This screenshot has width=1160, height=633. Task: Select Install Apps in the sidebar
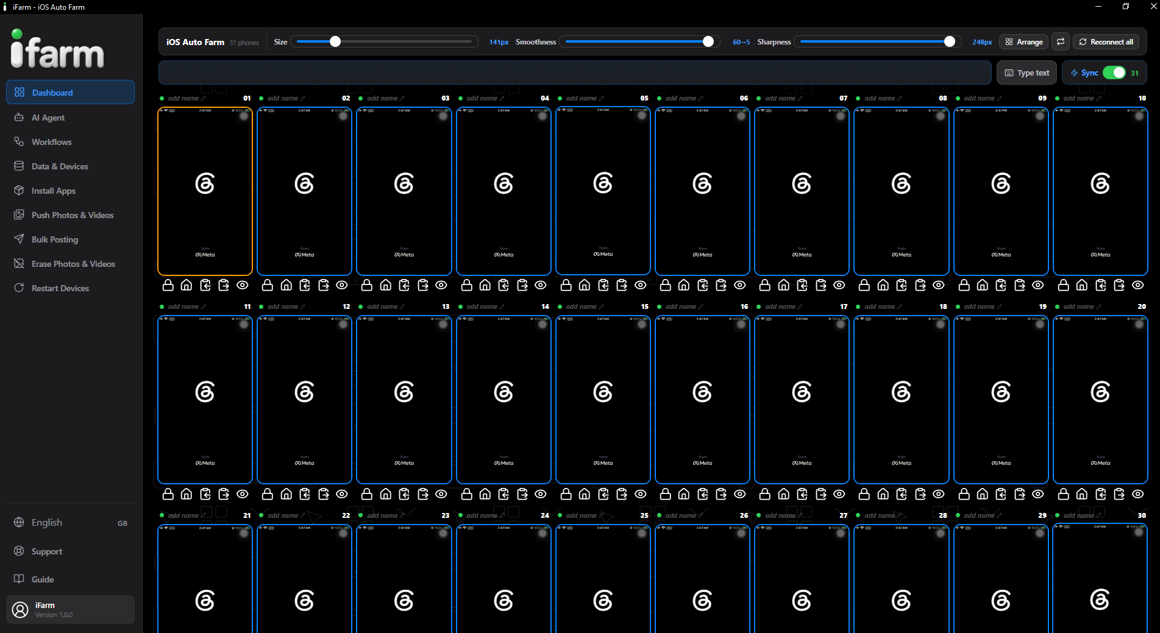click(x=70, y=191)
